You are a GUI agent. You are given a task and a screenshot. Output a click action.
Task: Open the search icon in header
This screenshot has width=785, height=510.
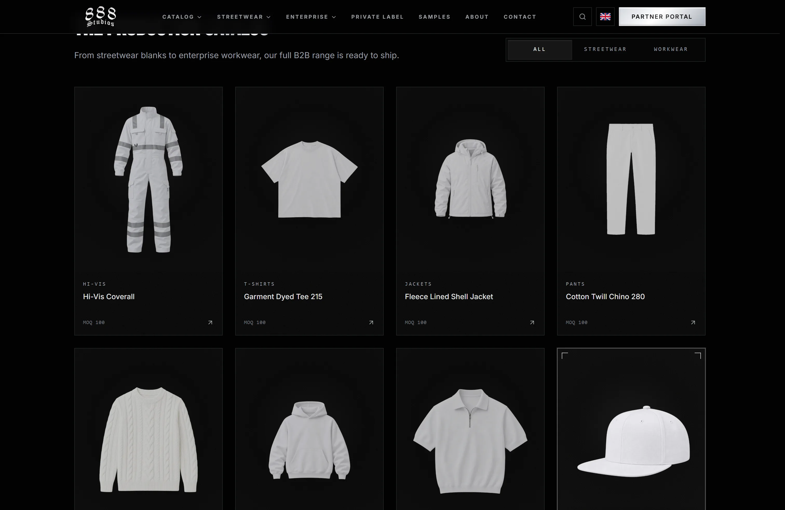582,17
